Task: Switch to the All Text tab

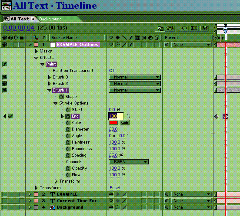Action: click(x=20, y=19)
